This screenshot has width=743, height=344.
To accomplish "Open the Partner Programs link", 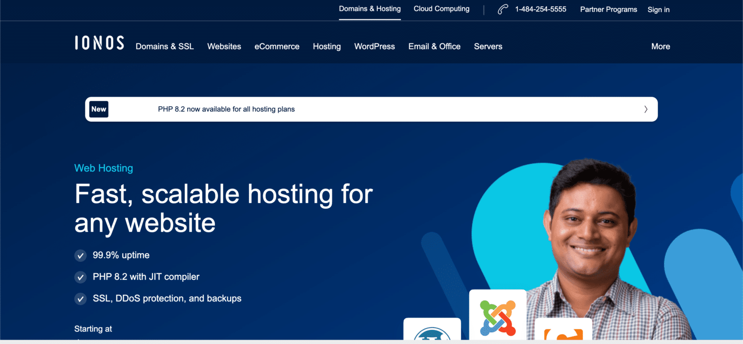I will (609, 10).
